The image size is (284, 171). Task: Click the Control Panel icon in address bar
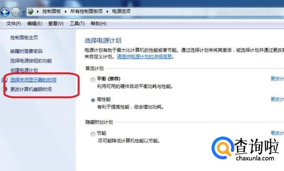pos(30,12)
